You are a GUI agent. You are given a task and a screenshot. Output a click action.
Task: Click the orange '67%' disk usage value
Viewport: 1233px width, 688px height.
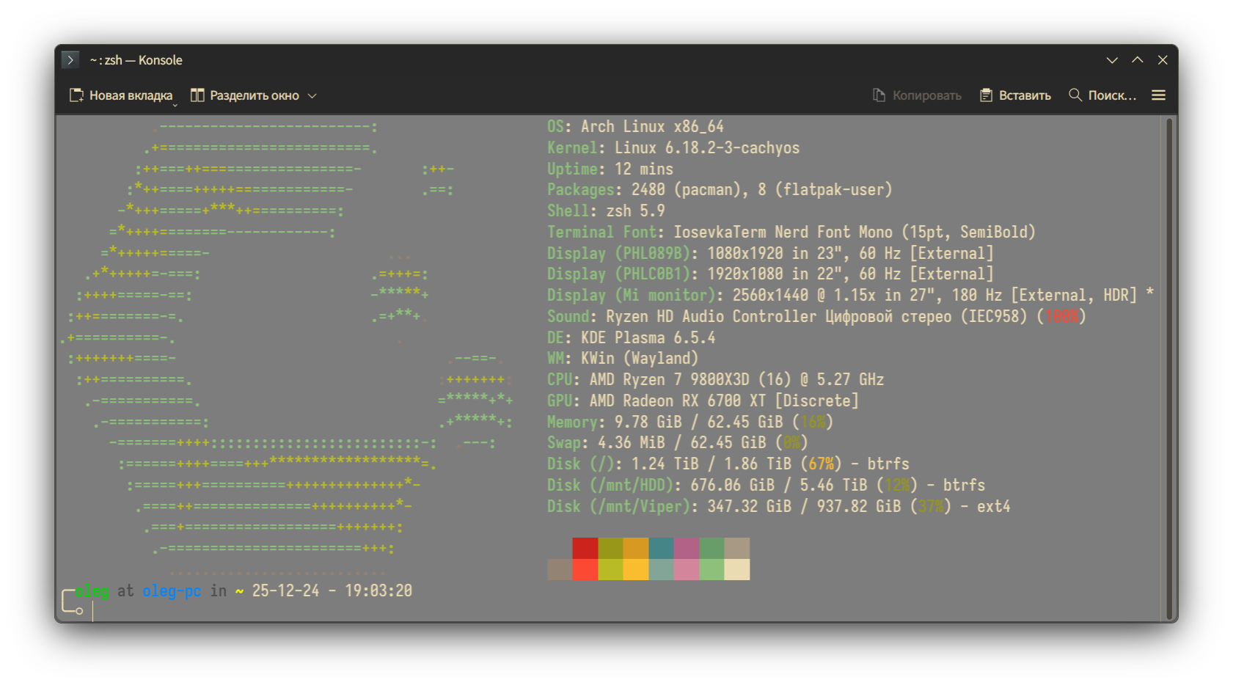(x=821, y=464)
